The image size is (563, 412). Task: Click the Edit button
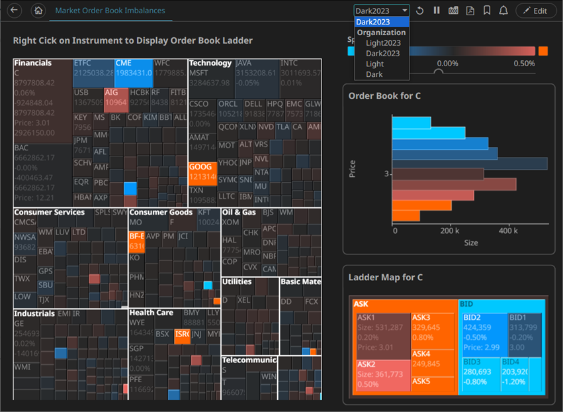coord(535,11)
